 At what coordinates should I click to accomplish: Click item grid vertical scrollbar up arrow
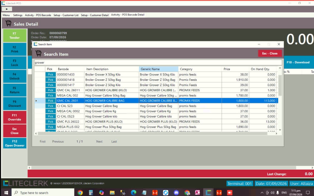tap(280, 68)
